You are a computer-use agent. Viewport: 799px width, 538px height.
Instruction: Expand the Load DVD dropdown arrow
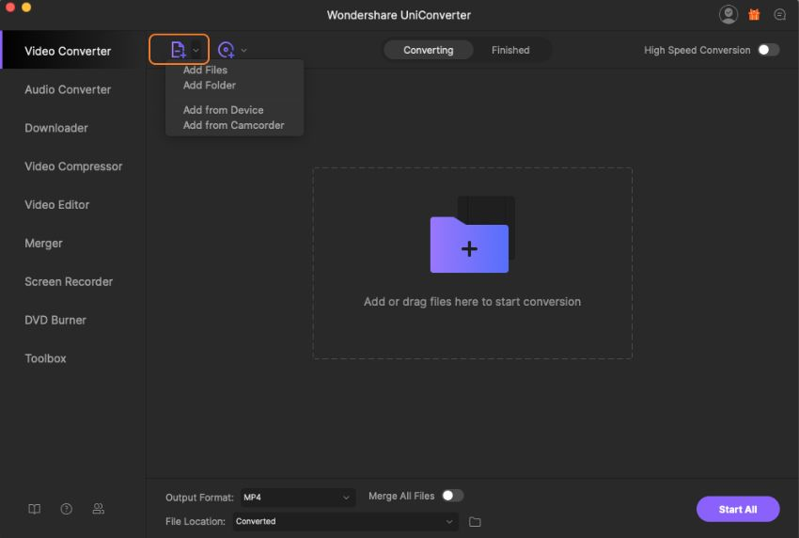(x=243, y=50)
